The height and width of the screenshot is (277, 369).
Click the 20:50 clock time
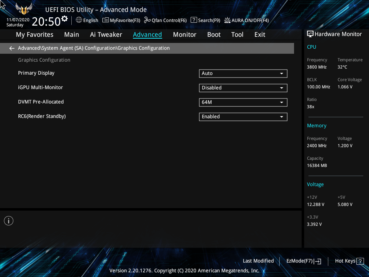tap(46, 21)
